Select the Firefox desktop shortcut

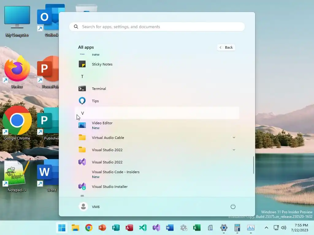[x=17, y=72]
